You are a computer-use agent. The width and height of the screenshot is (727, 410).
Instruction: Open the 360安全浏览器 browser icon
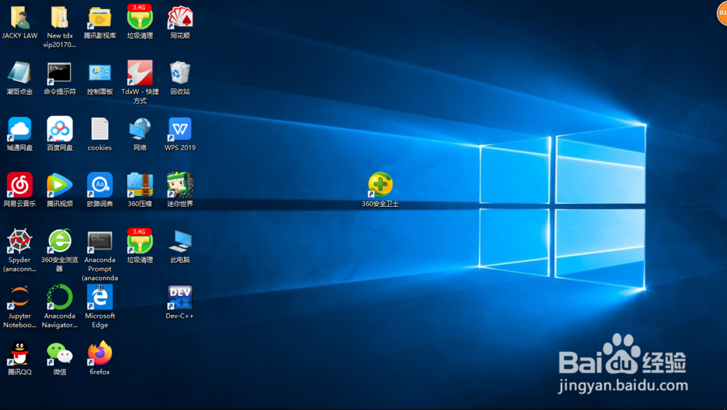60,241
